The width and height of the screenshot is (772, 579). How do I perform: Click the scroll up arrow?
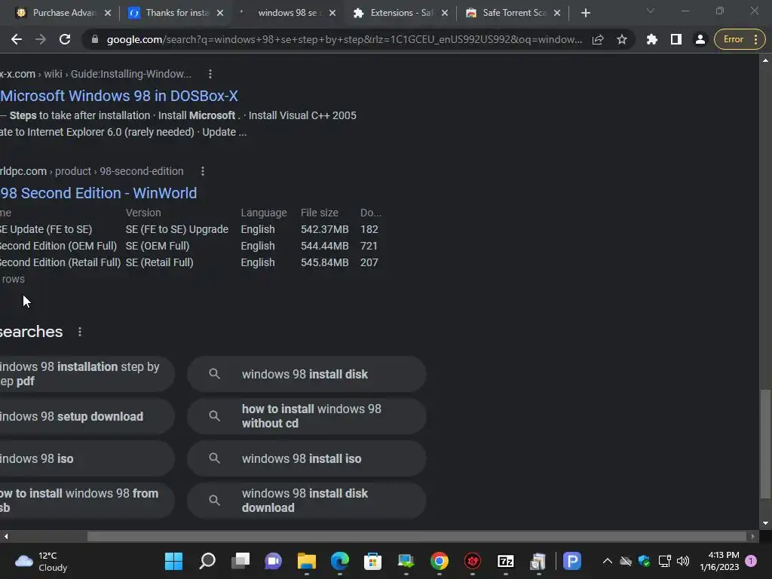click(765, 60)
